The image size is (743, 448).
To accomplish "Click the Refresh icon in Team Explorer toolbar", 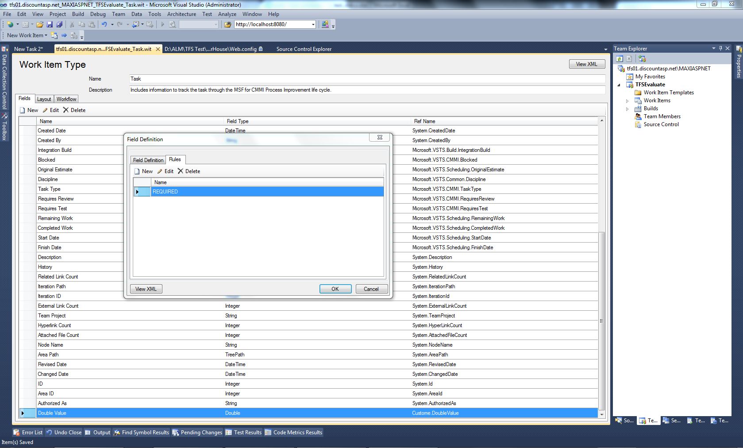I will coord(620,58).
